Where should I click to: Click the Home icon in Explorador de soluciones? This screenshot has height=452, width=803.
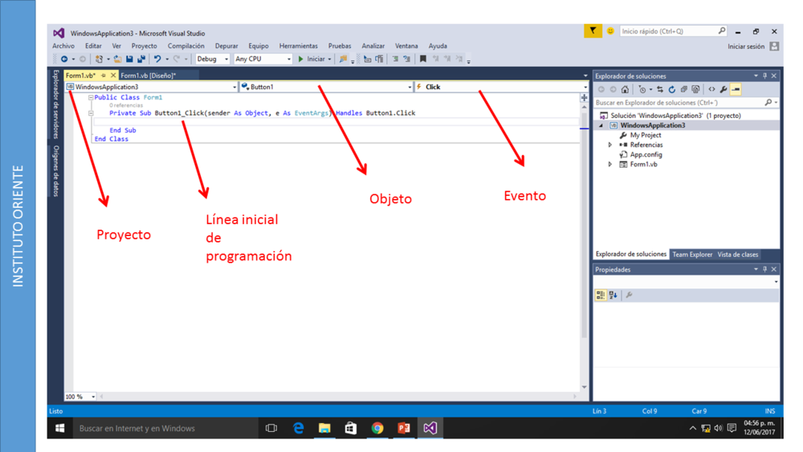point(625,90)
